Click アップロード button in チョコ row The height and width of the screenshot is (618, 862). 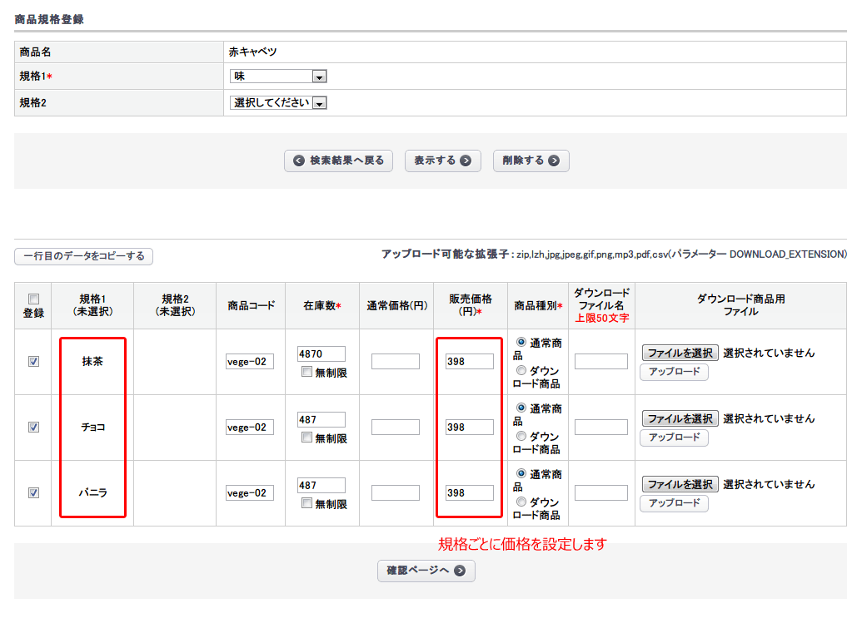click(x=674, y=438)
